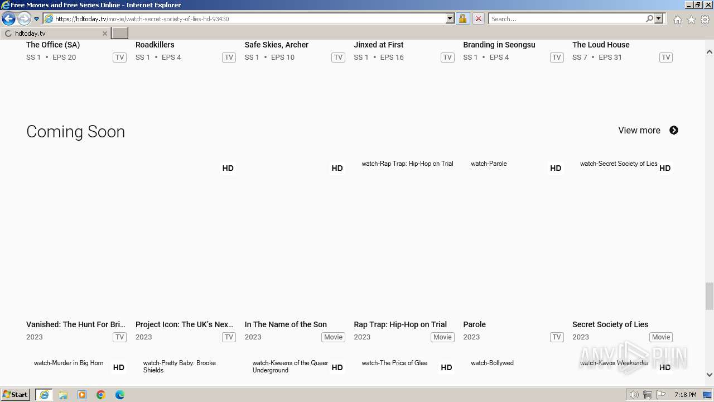Click the vertical scrollbar thumb
Image resolution: width=714 pixels, height=402 pixels.
[x=709, y=296]
